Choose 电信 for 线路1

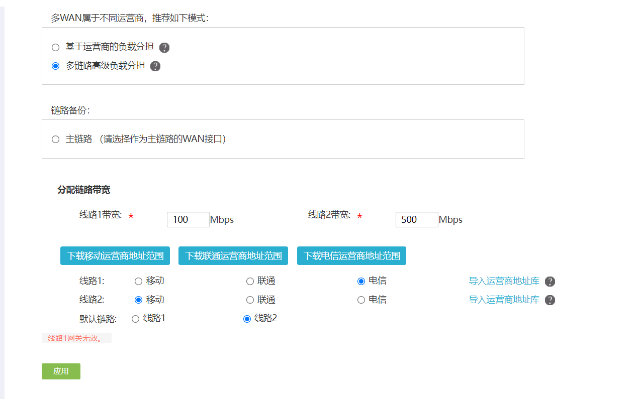click(x=361, y=281)
